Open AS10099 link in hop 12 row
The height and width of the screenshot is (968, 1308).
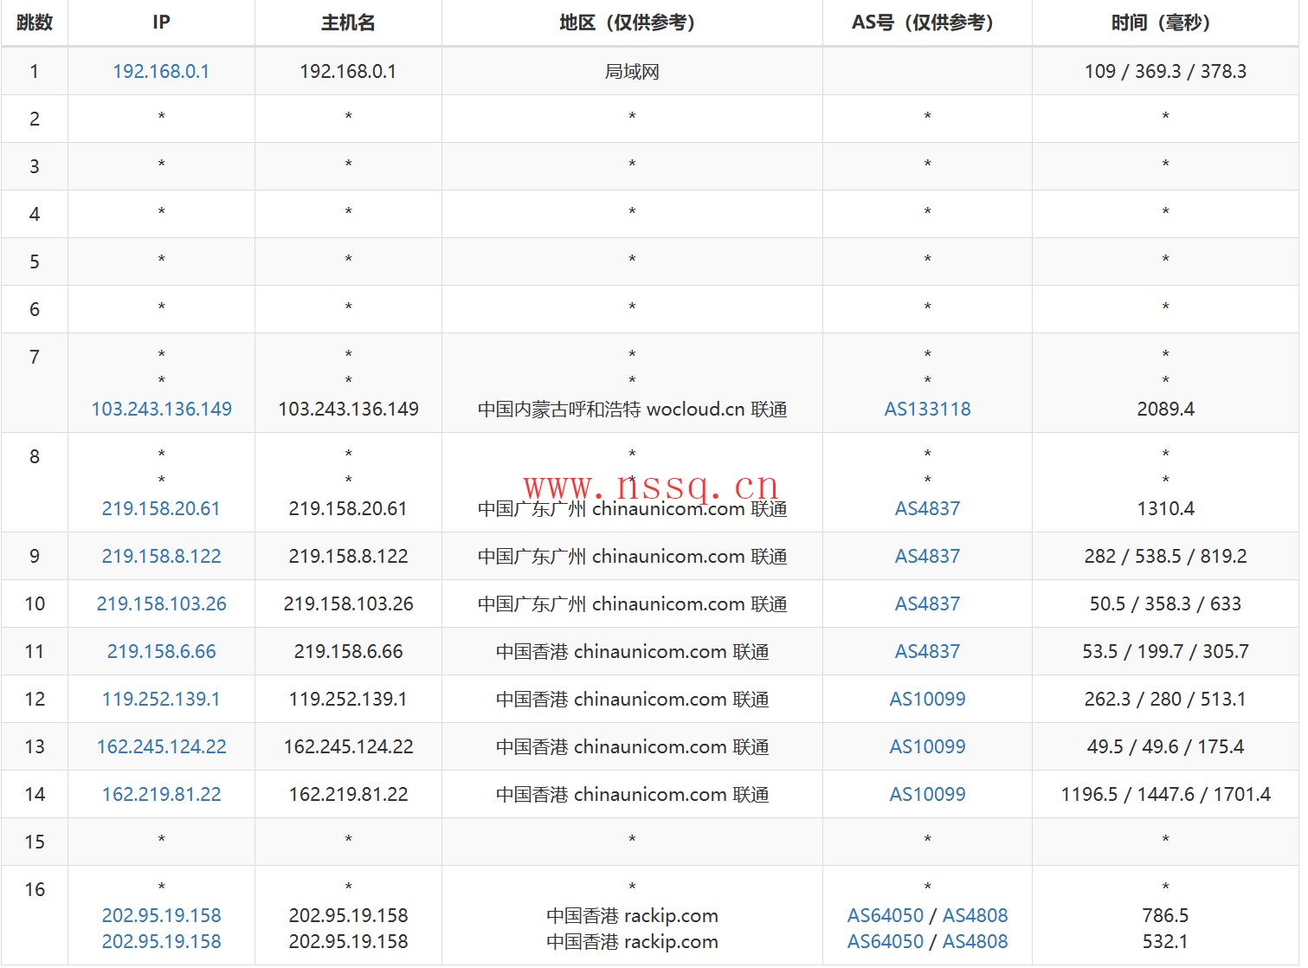click(927, 699)
